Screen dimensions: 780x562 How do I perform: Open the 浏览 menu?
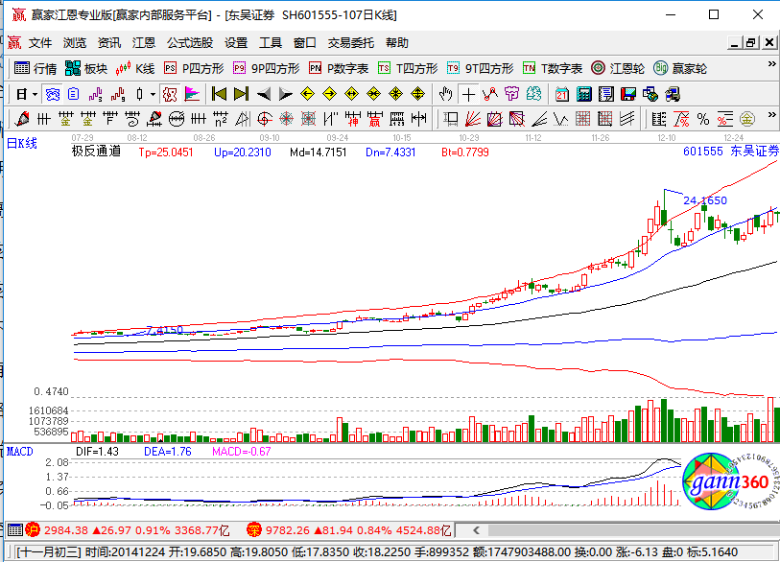[x=75, y=43]
